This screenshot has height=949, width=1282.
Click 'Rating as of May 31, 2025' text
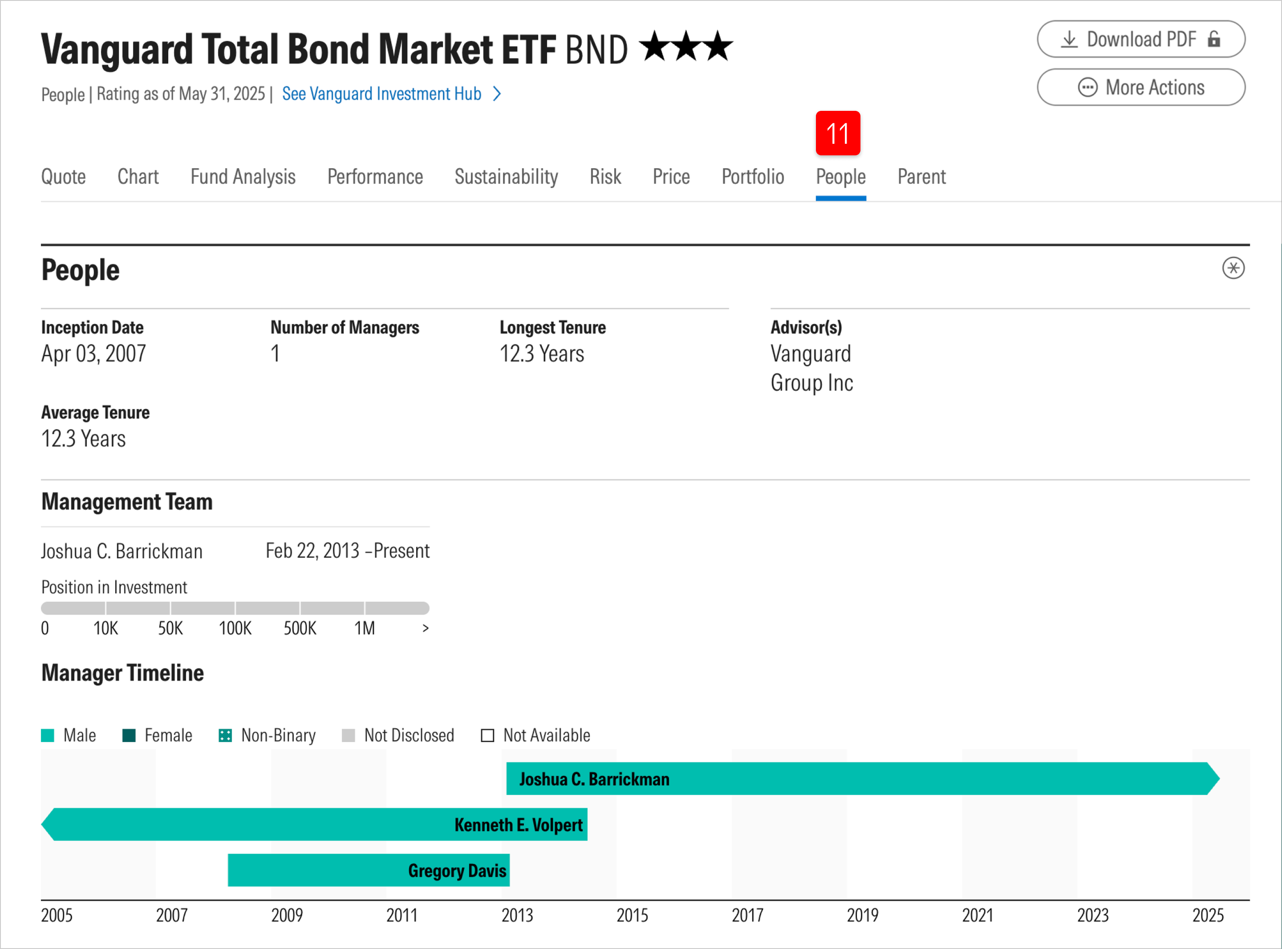coord(181,93)
